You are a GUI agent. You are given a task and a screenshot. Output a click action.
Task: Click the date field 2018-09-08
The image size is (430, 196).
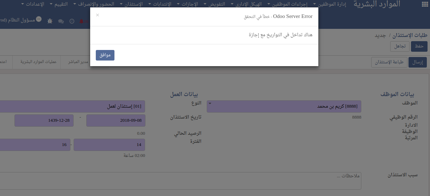(116, 120)
